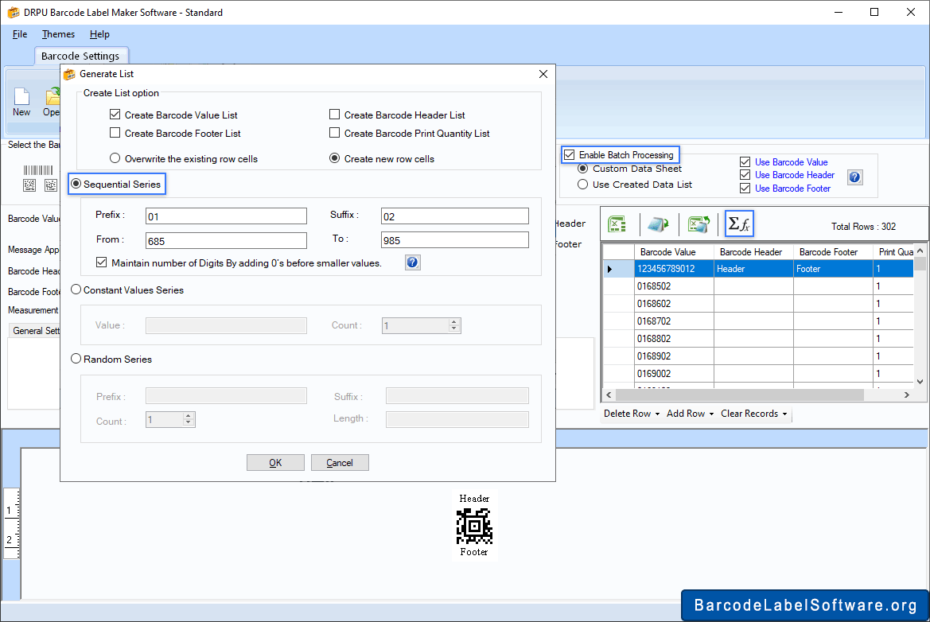Minimize the DRPU Barcode Label Maker window

coord(838,12)
